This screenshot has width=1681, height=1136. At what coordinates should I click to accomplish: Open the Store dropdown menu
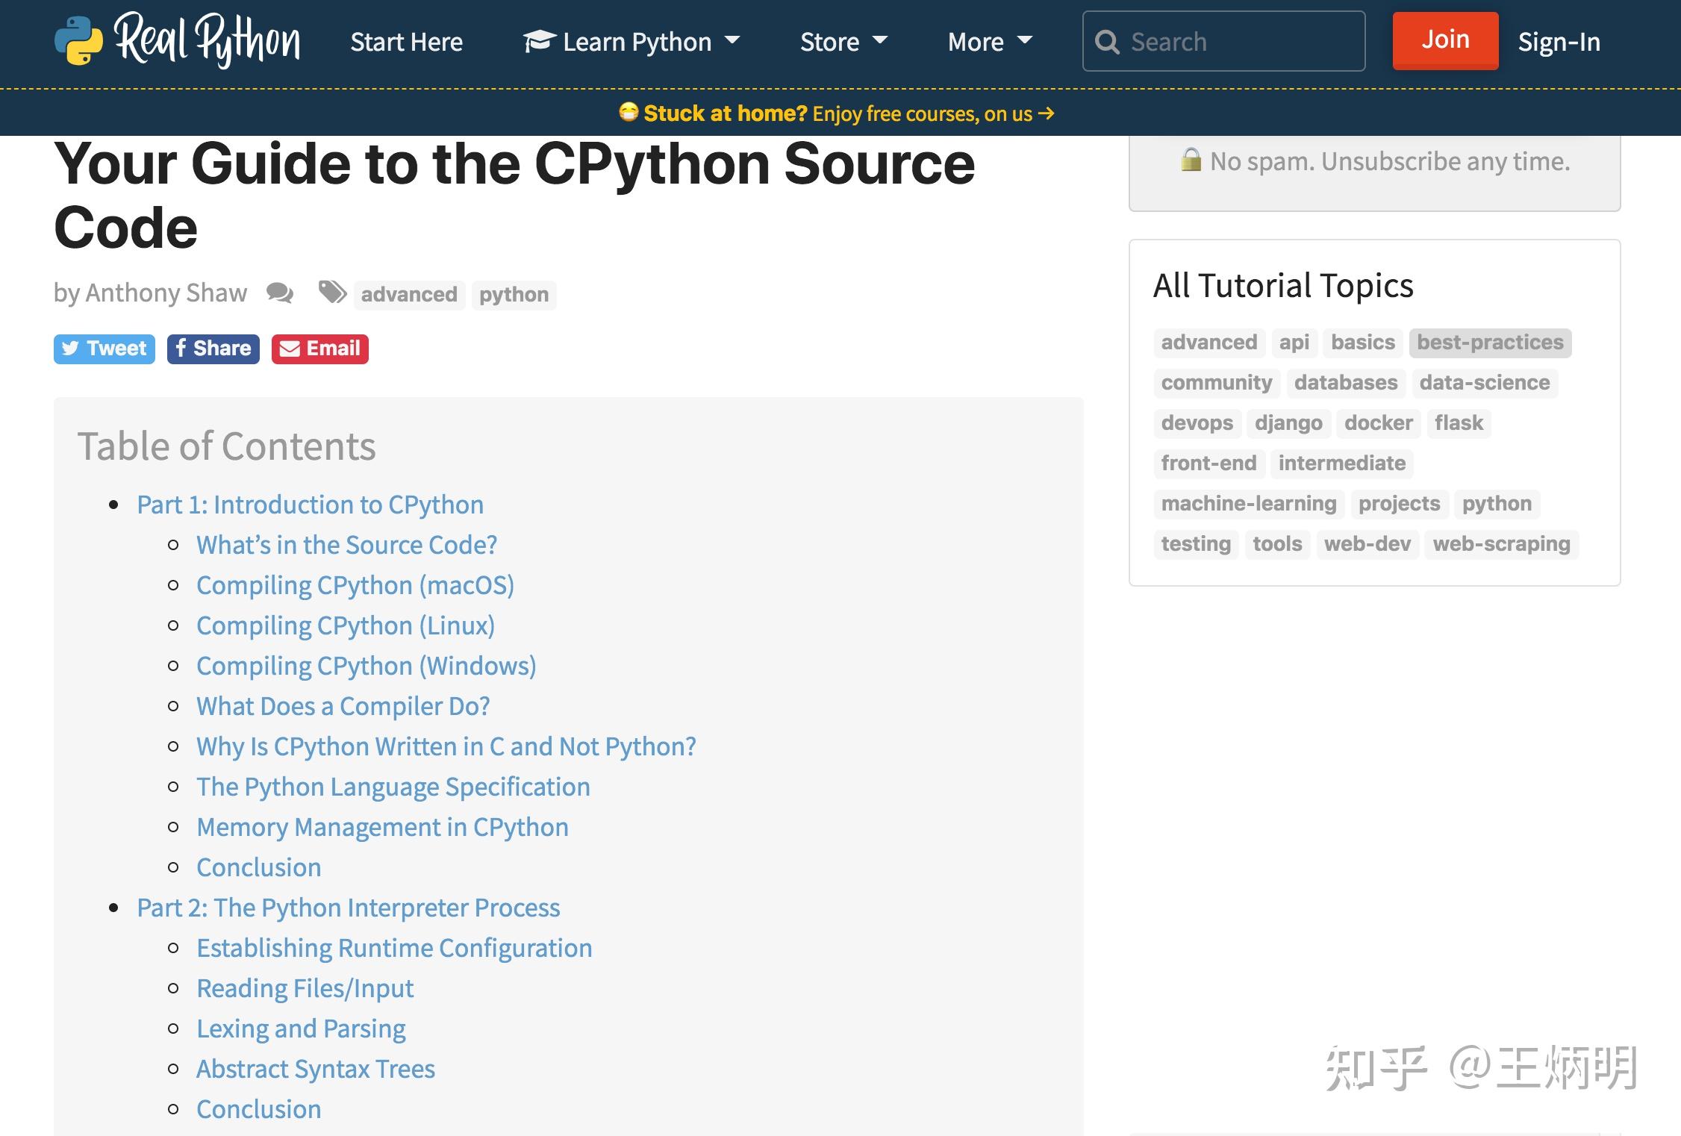(x=843, y=42)
